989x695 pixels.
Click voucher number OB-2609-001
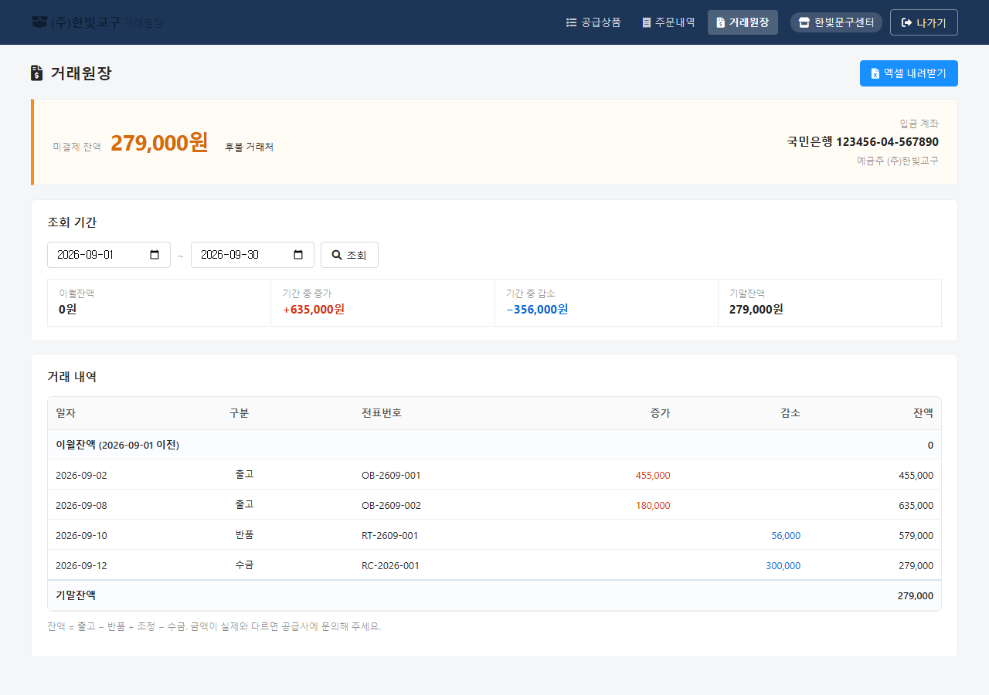coord(391,475)
